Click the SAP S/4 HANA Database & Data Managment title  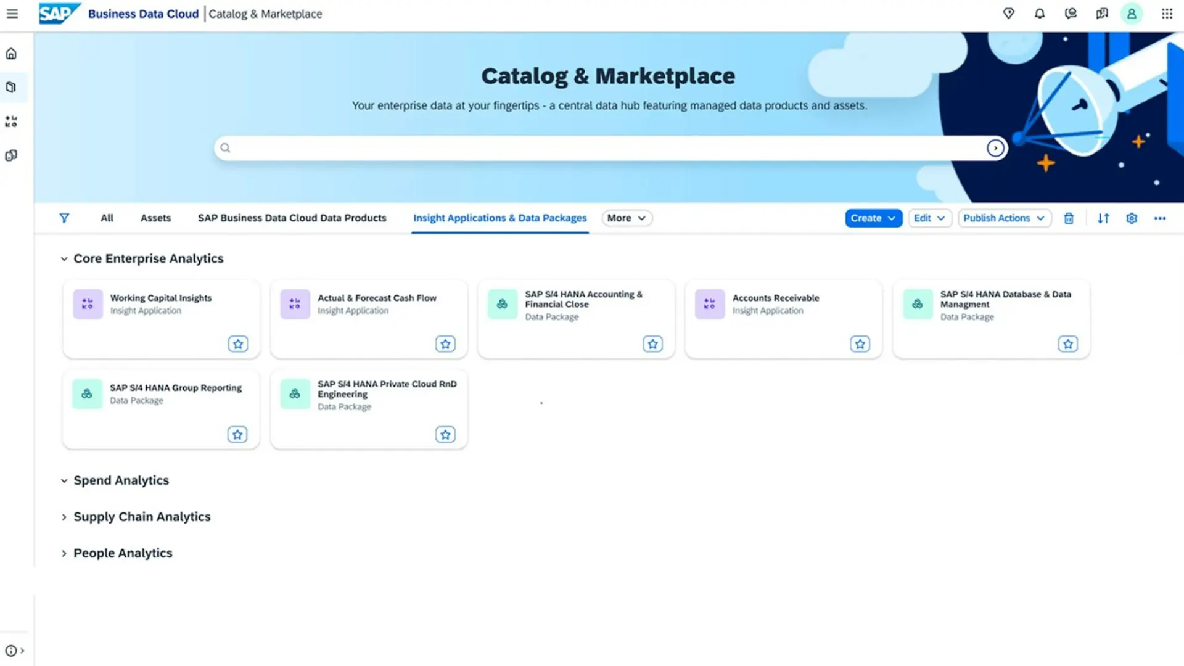(x=1006, y=299)
